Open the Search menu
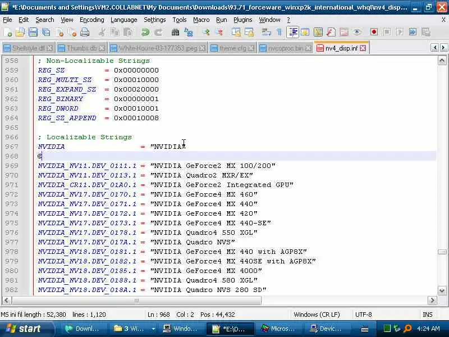Image resolution: width=449 pixels, height=337 pixels. (45, 20)
